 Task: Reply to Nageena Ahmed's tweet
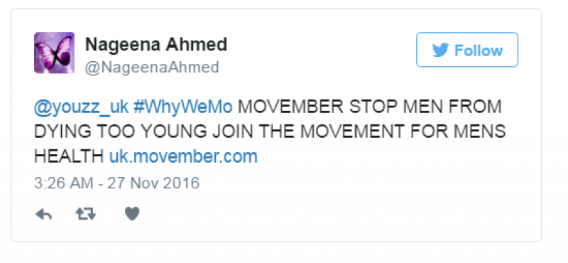[x=43, y=214]
